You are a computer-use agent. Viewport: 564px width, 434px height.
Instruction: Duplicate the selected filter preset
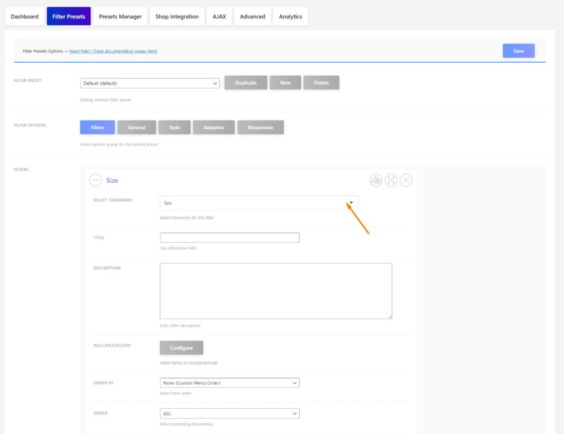tap(246, 83)
